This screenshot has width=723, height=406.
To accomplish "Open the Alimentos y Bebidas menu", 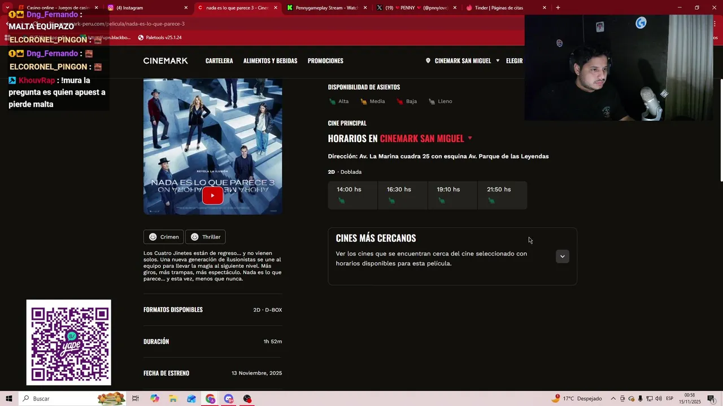I will [270, 61].
